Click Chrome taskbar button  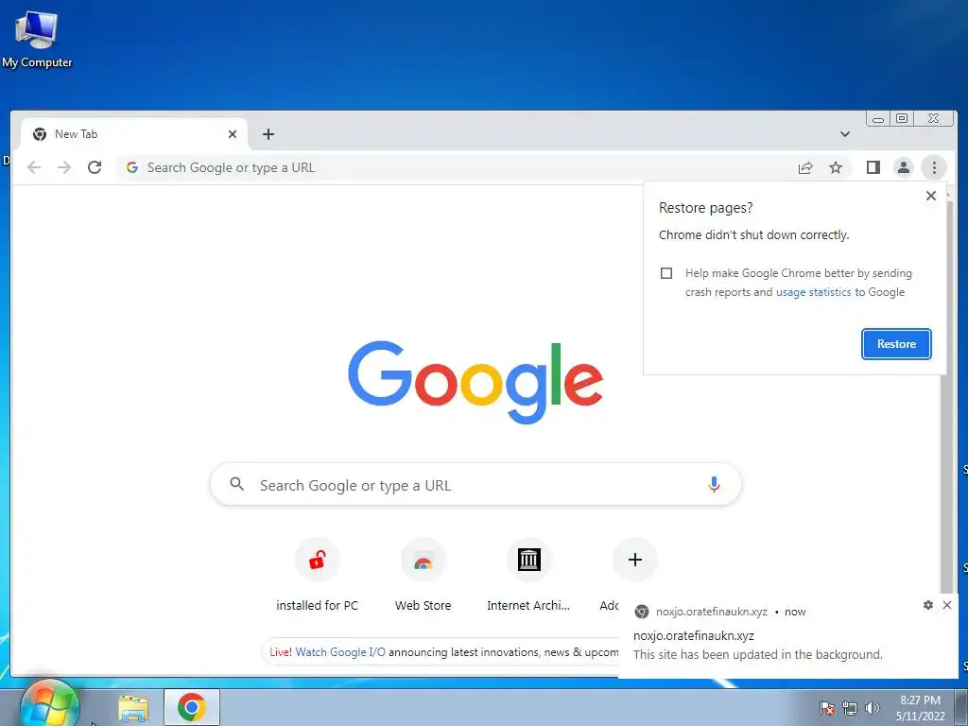coord(191,707)
